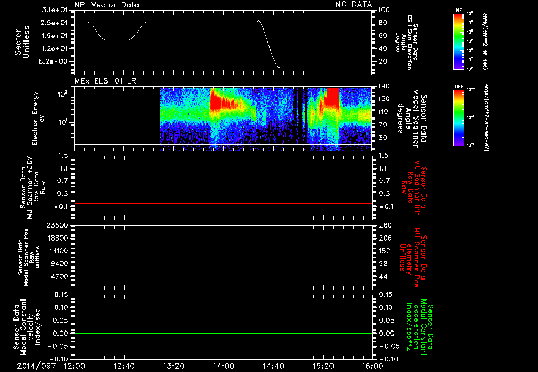Click the "20" sun elevation tick label
This screenshot has width=538, height=372.
pyautogui.click(x=382, y=61)
